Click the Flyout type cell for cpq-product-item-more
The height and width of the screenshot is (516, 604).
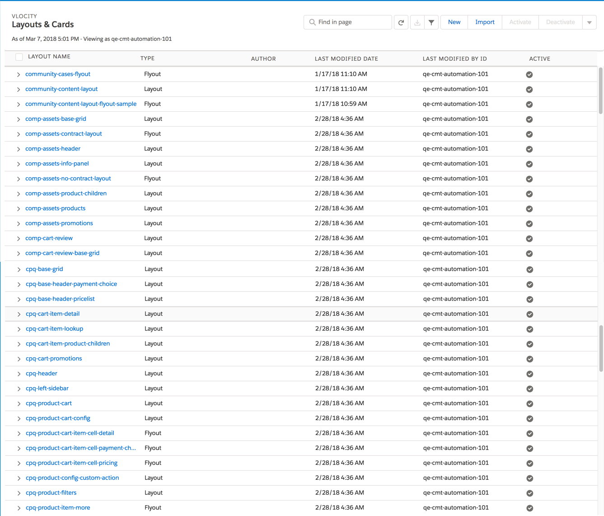[x=153, y=508]
